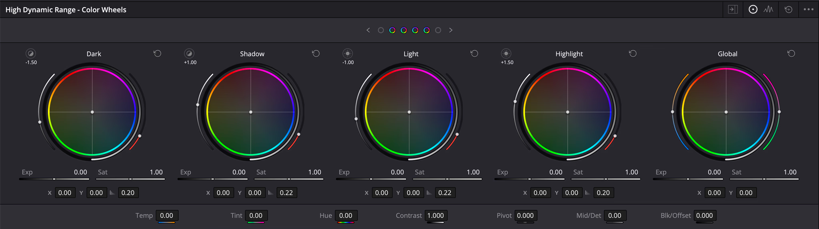The image size is (819, 229).
Task: Switch to the Color Wheels view
Action: [x=753, y=10]
